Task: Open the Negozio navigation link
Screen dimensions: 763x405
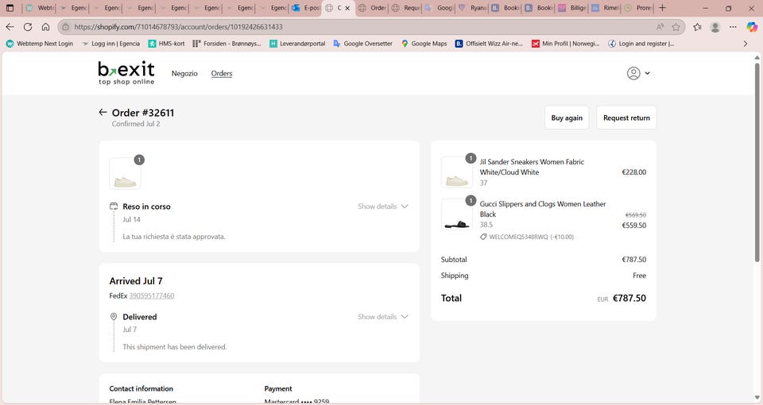Action: 184,73
